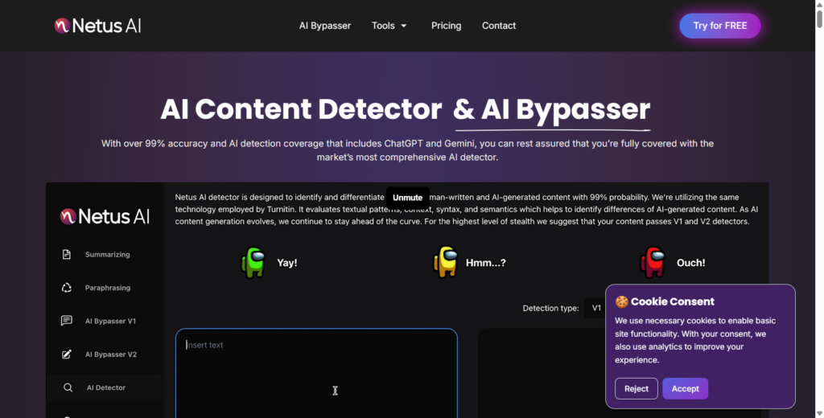Reject cookies in consent popup
This screenshot has width=824, height=418.
pos(636,388)
